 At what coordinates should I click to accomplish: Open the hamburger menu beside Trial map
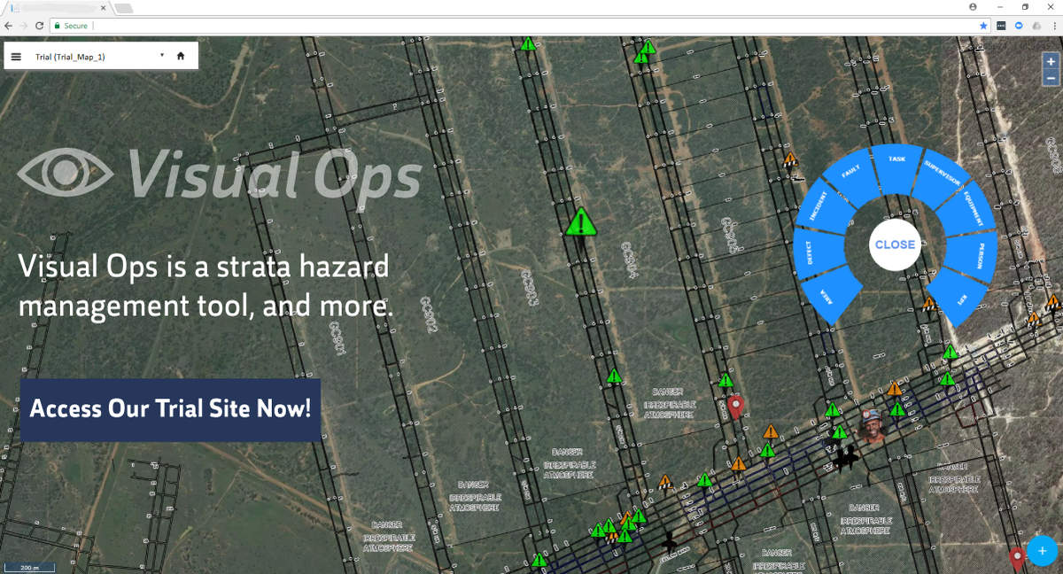click(16, 56)
